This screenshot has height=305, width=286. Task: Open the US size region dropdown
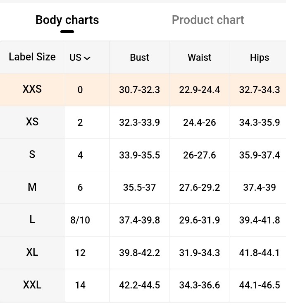pyautogui.click(x=80, y=58)
